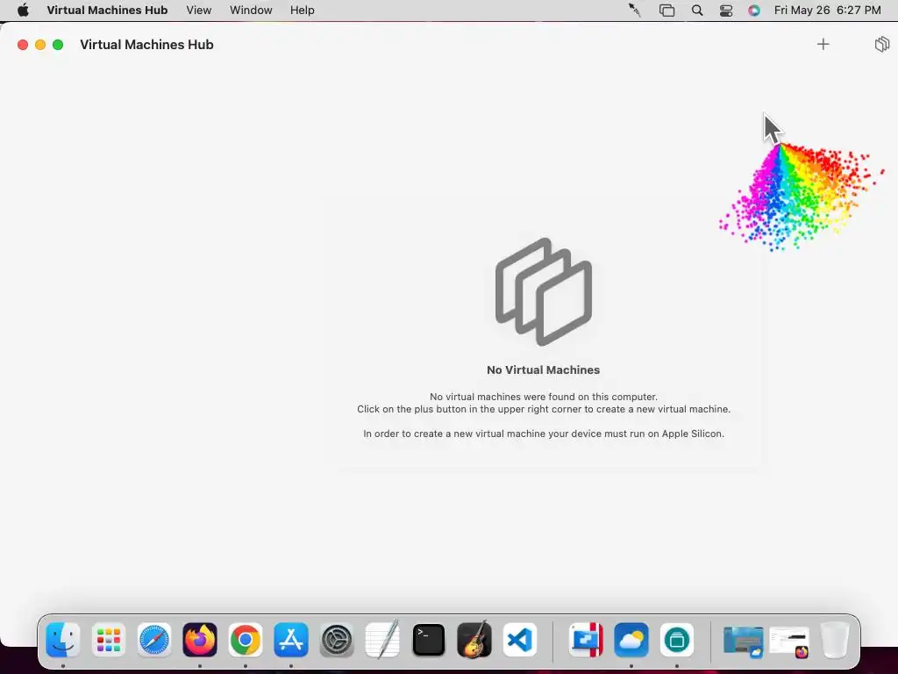898x674 pixels.
Task: Open Control Center in menu bar
Action: 726,11
